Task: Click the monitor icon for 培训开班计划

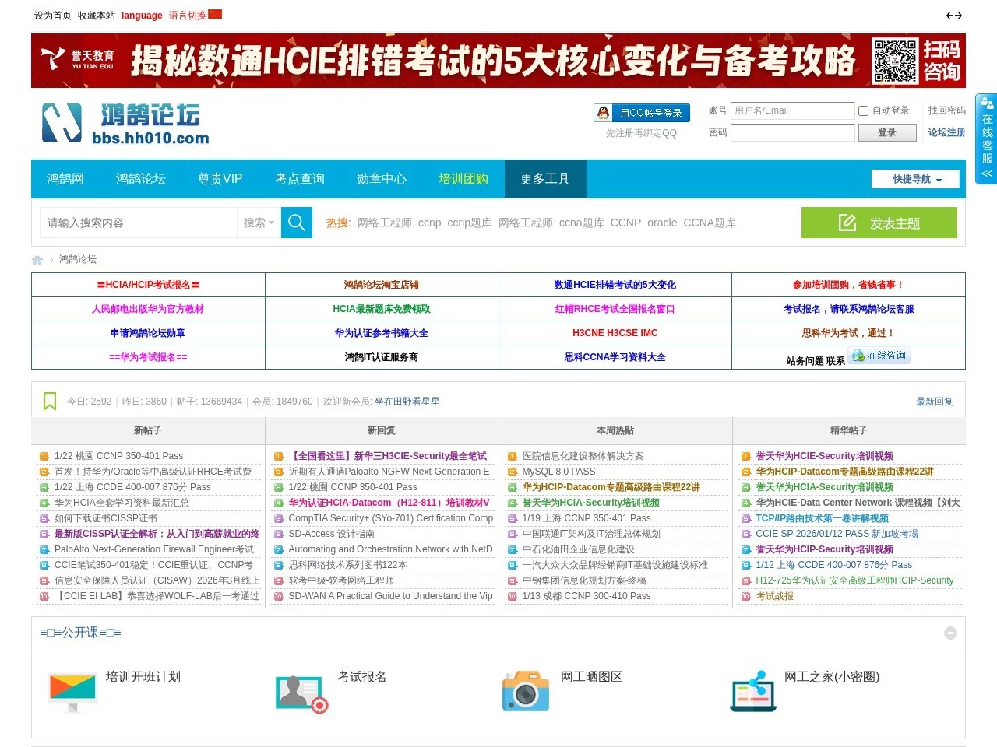Action: point(72,689)
